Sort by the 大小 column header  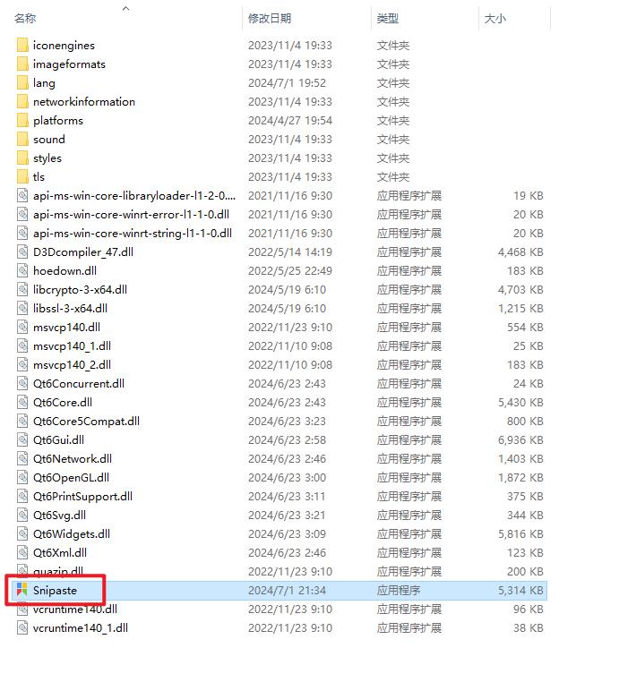point(495,18)
